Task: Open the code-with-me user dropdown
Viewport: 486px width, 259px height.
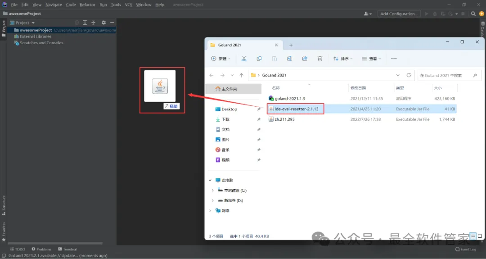Action: click(x=368, y=14)
